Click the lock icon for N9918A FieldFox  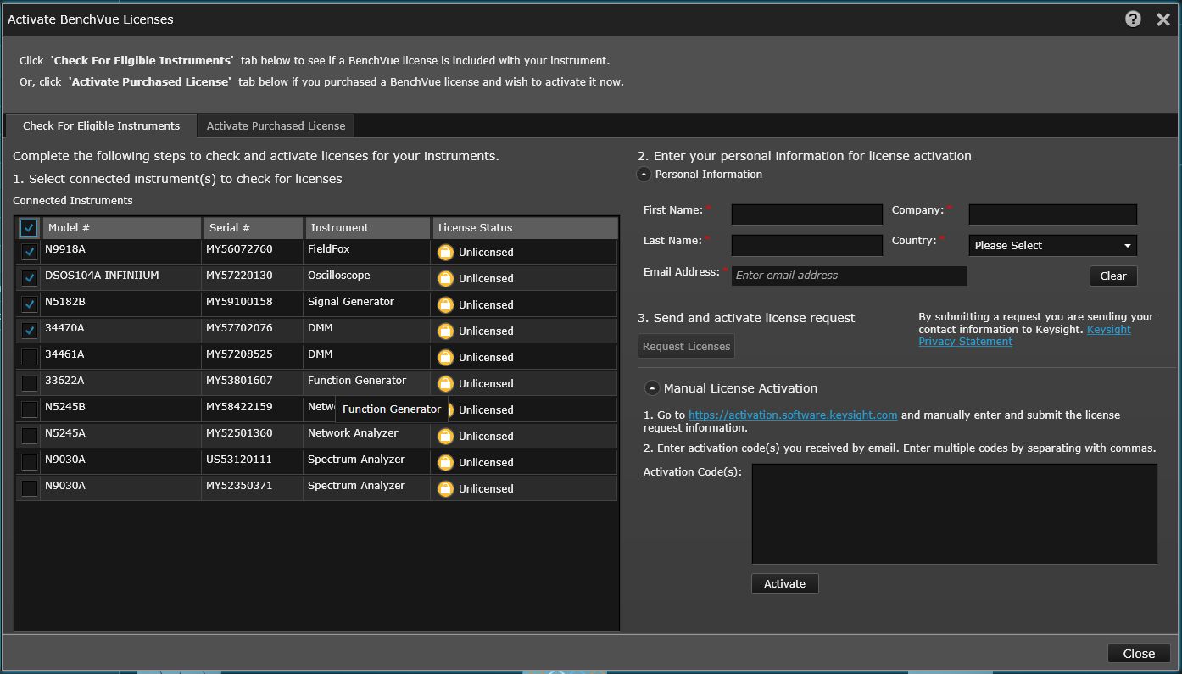tap(445, 252)
